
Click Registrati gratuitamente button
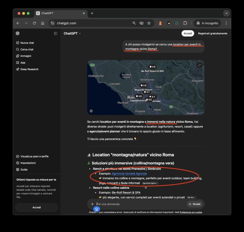[212, 33]
